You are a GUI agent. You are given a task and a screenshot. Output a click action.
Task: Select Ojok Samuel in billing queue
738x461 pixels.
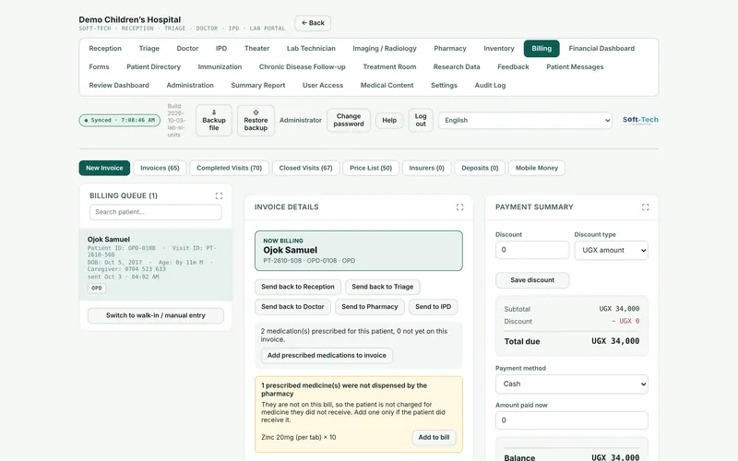tap(156, 265)
